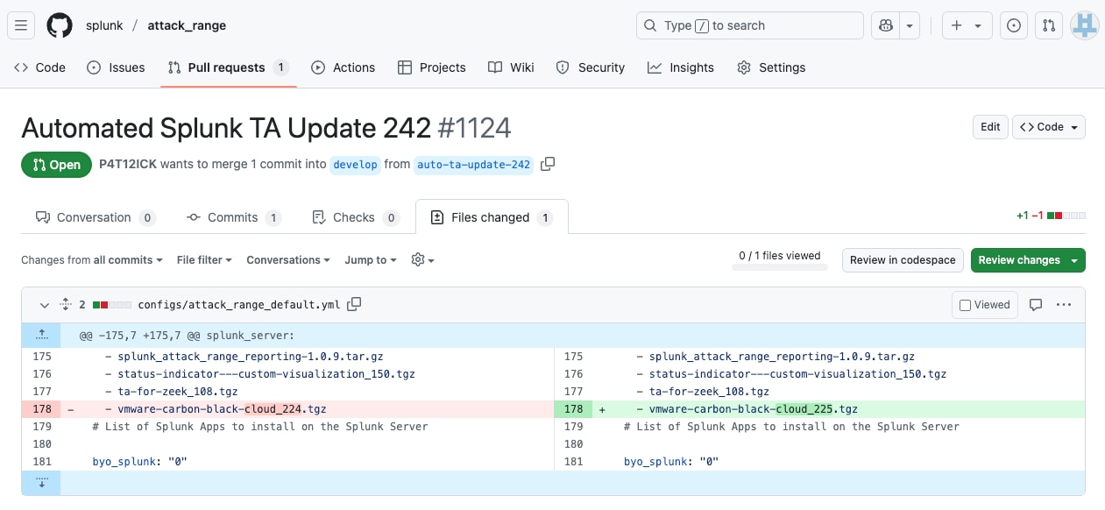Click the +1 −1 diffstat indicator
Screen dimensions: 1105x510
(1051, 216)
